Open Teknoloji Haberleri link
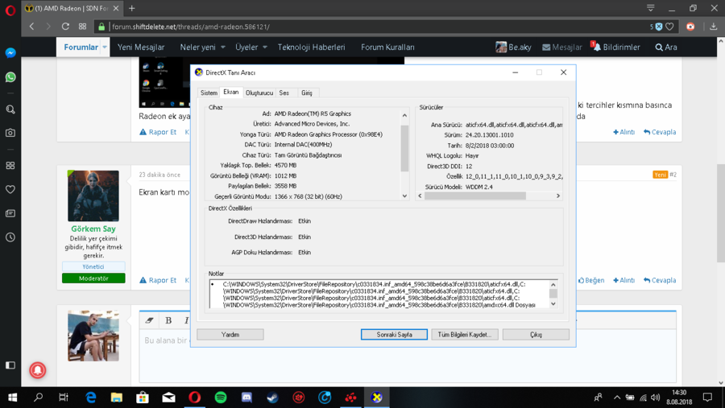The height and width of the screenshot is (408, 725). pos(311,47)
